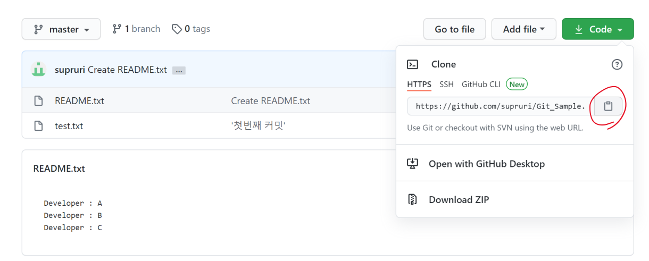Click the 0 tags link
This screenshot has height=261, width=649.
pos(191,29)
